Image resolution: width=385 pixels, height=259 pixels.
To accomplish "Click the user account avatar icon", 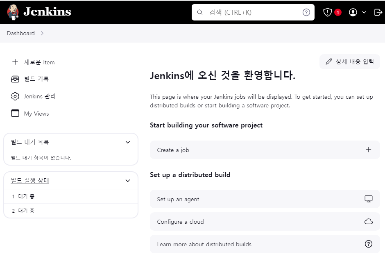I will [x=353, y=12].
